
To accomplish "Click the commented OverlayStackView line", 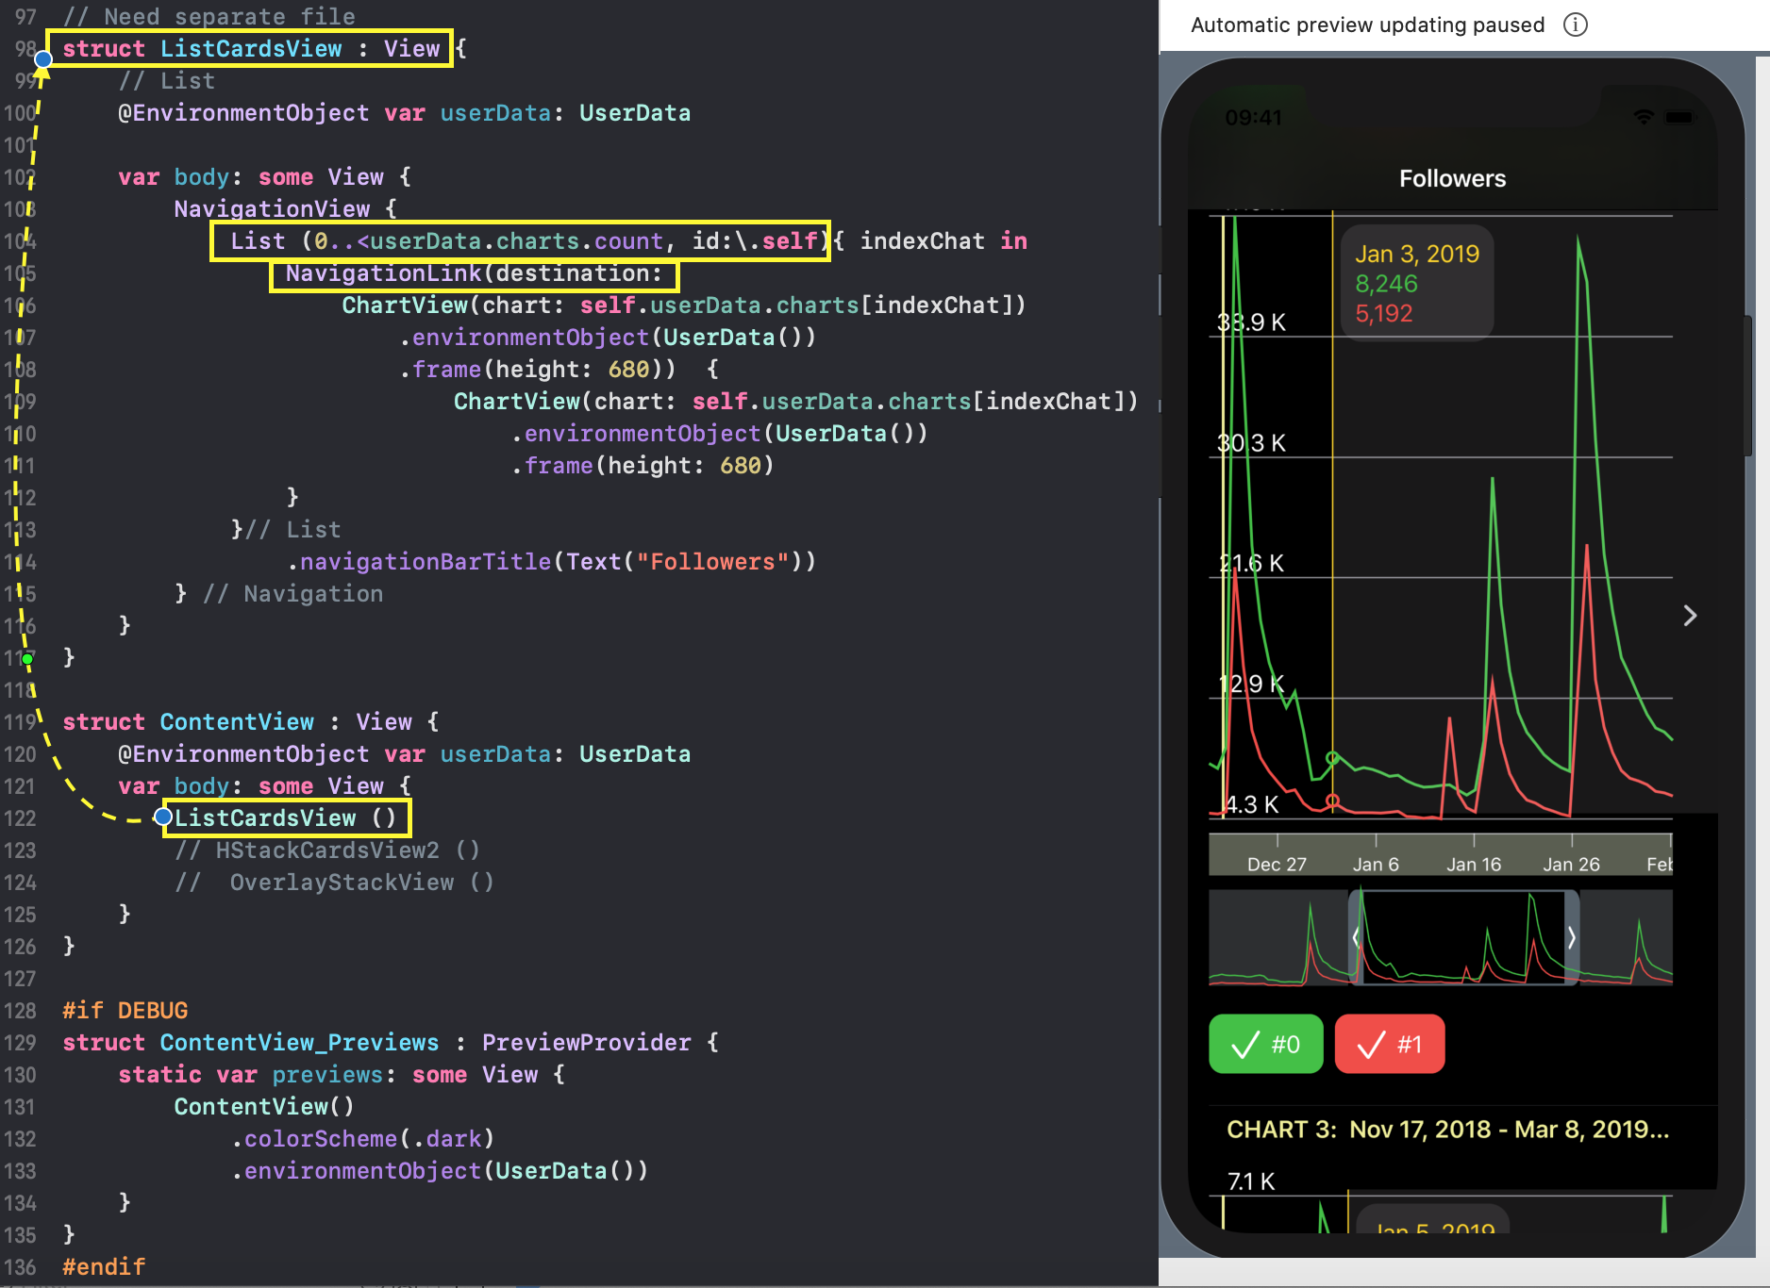I will point(335,883).
